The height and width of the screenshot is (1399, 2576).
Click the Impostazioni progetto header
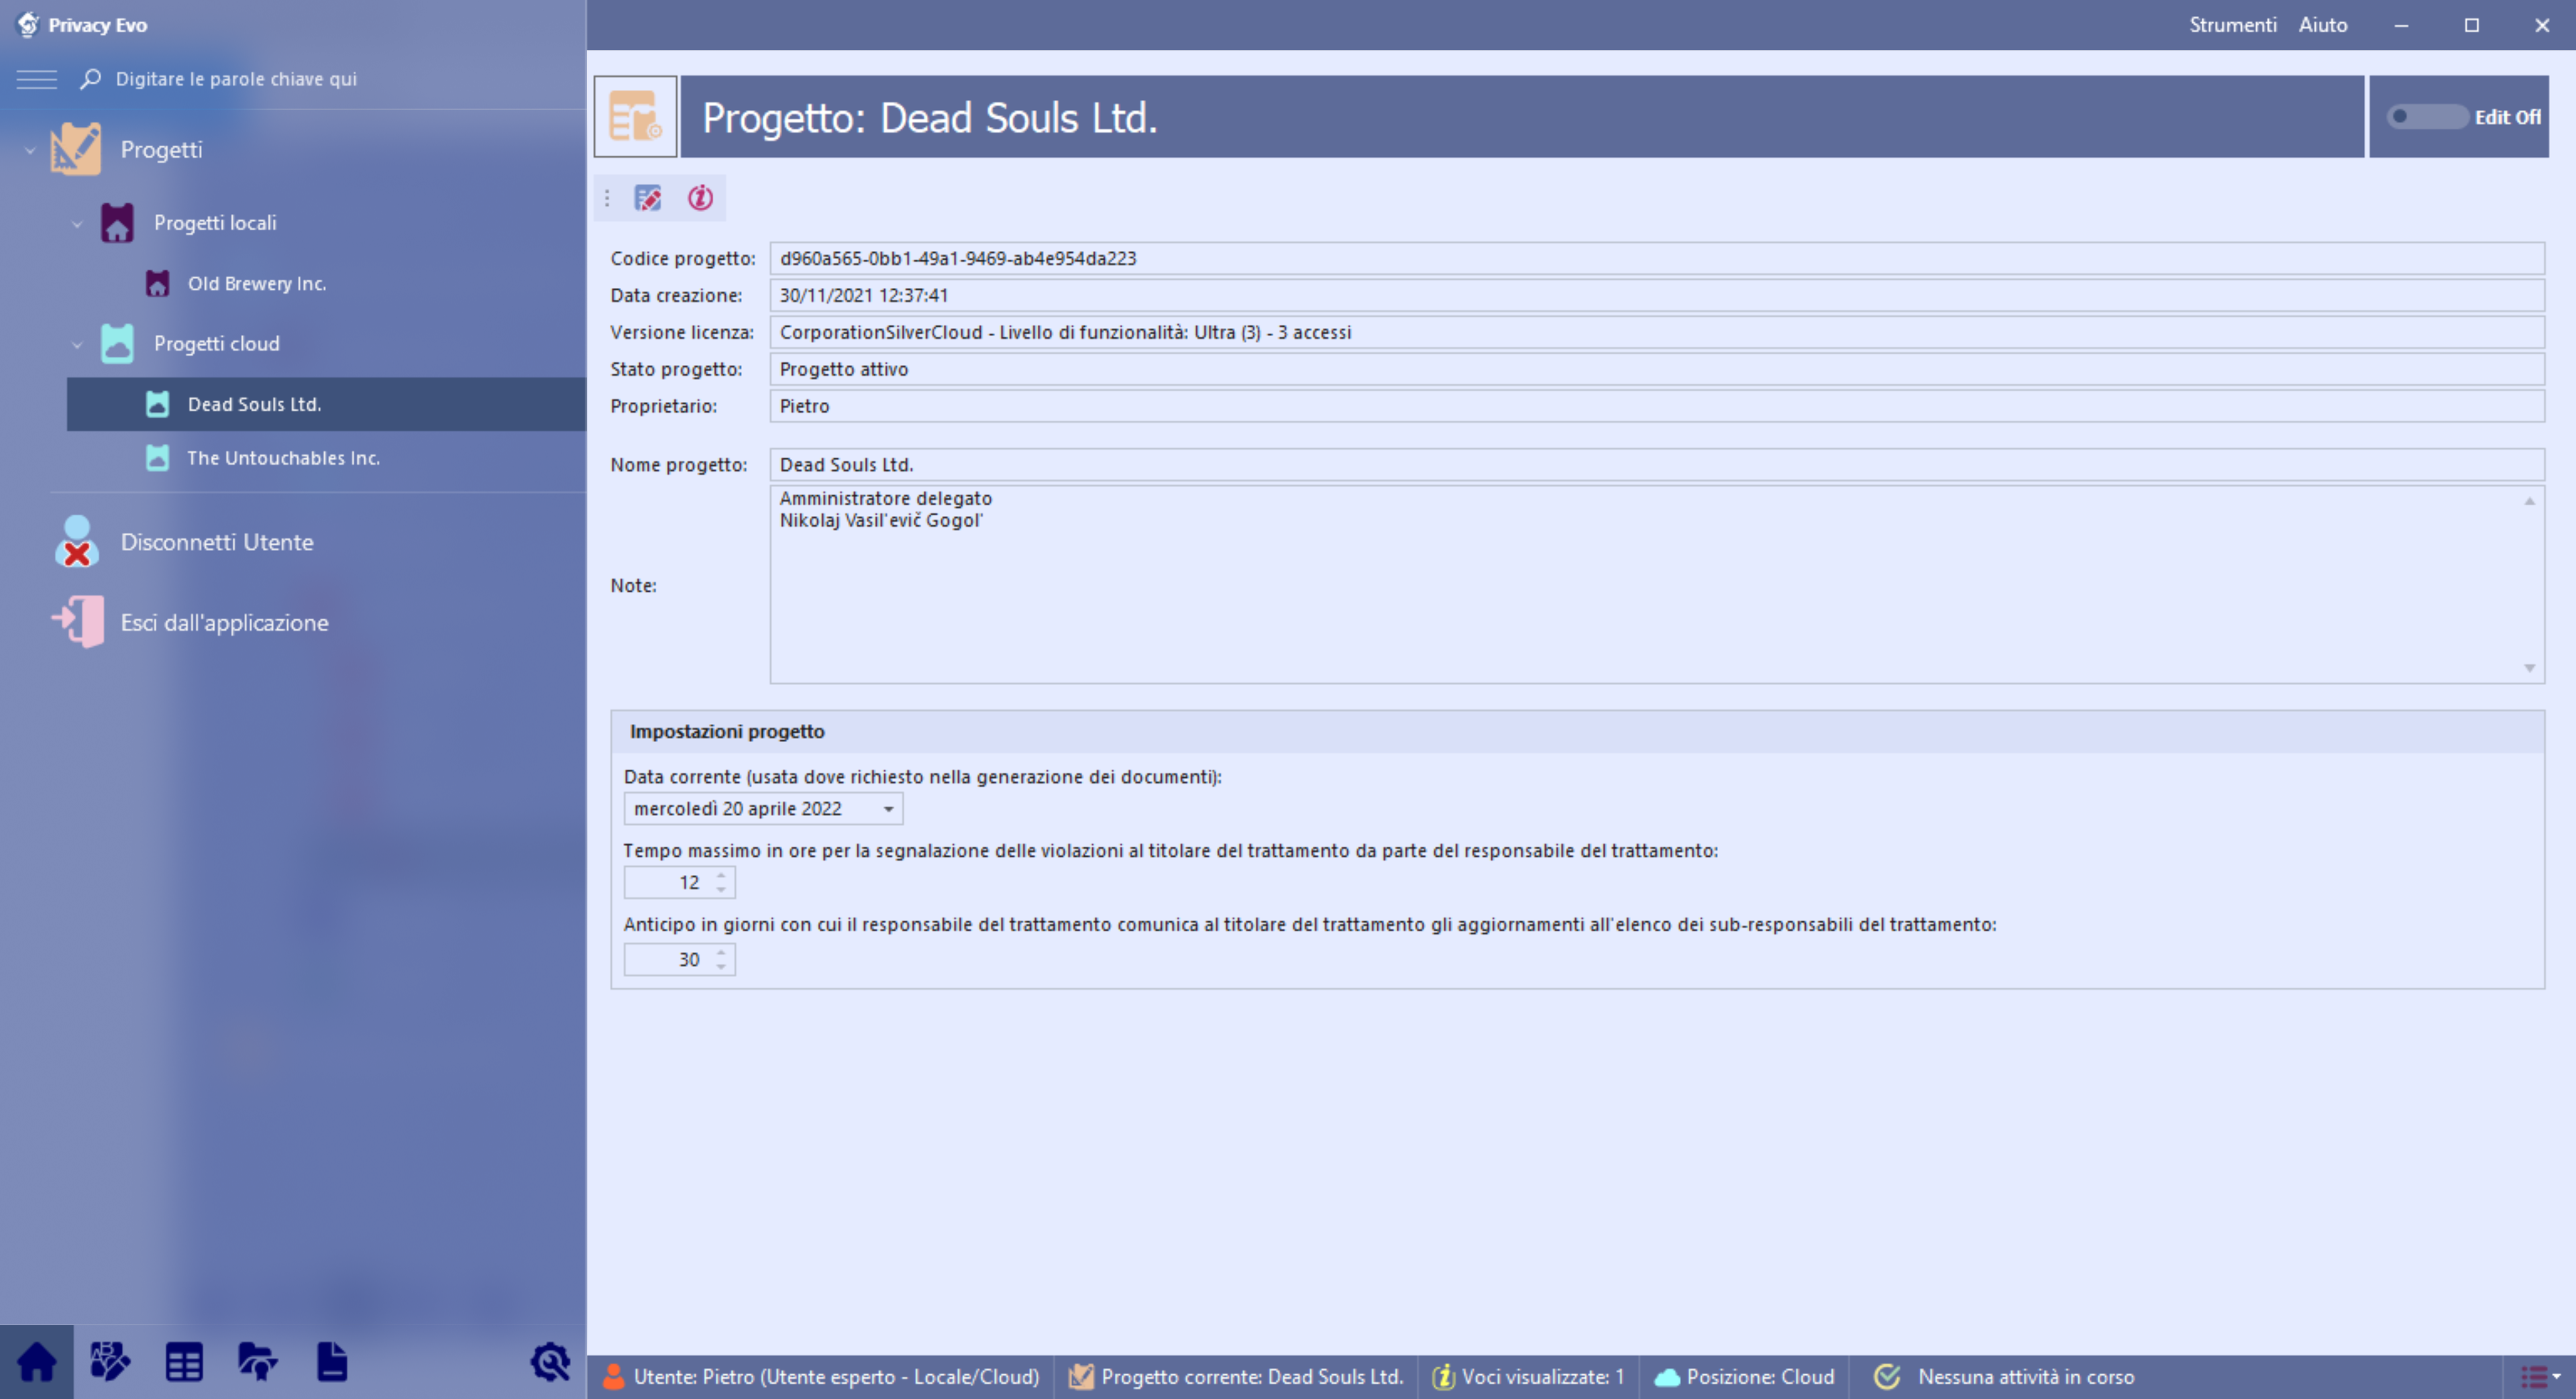pos(1577,732)
